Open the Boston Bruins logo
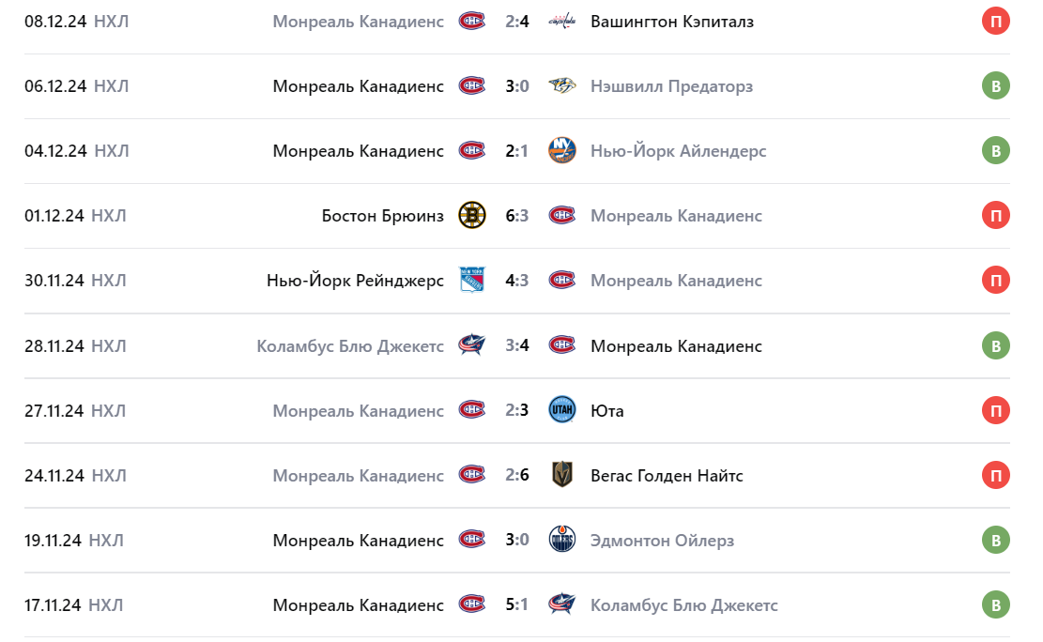The height and width of the screenshot is (642, 1043). tap(472, 215)
